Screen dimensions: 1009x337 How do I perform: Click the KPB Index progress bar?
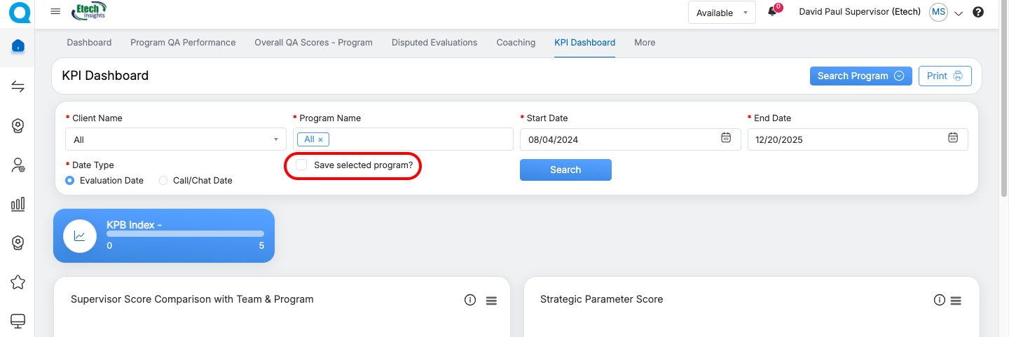185,233
